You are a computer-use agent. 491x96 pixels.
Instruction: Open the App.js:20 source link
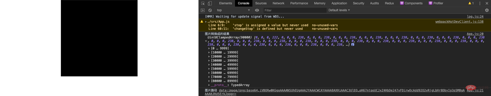click(x=475, y=34)
